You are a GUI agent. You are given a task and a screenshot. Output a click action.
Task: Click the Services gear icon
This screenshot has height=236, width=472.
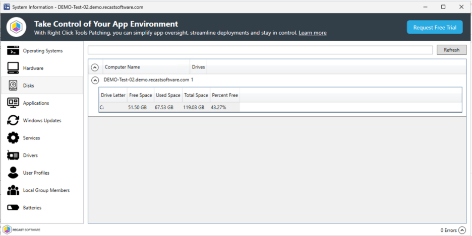pyautogui.click(x=13, y=138)
